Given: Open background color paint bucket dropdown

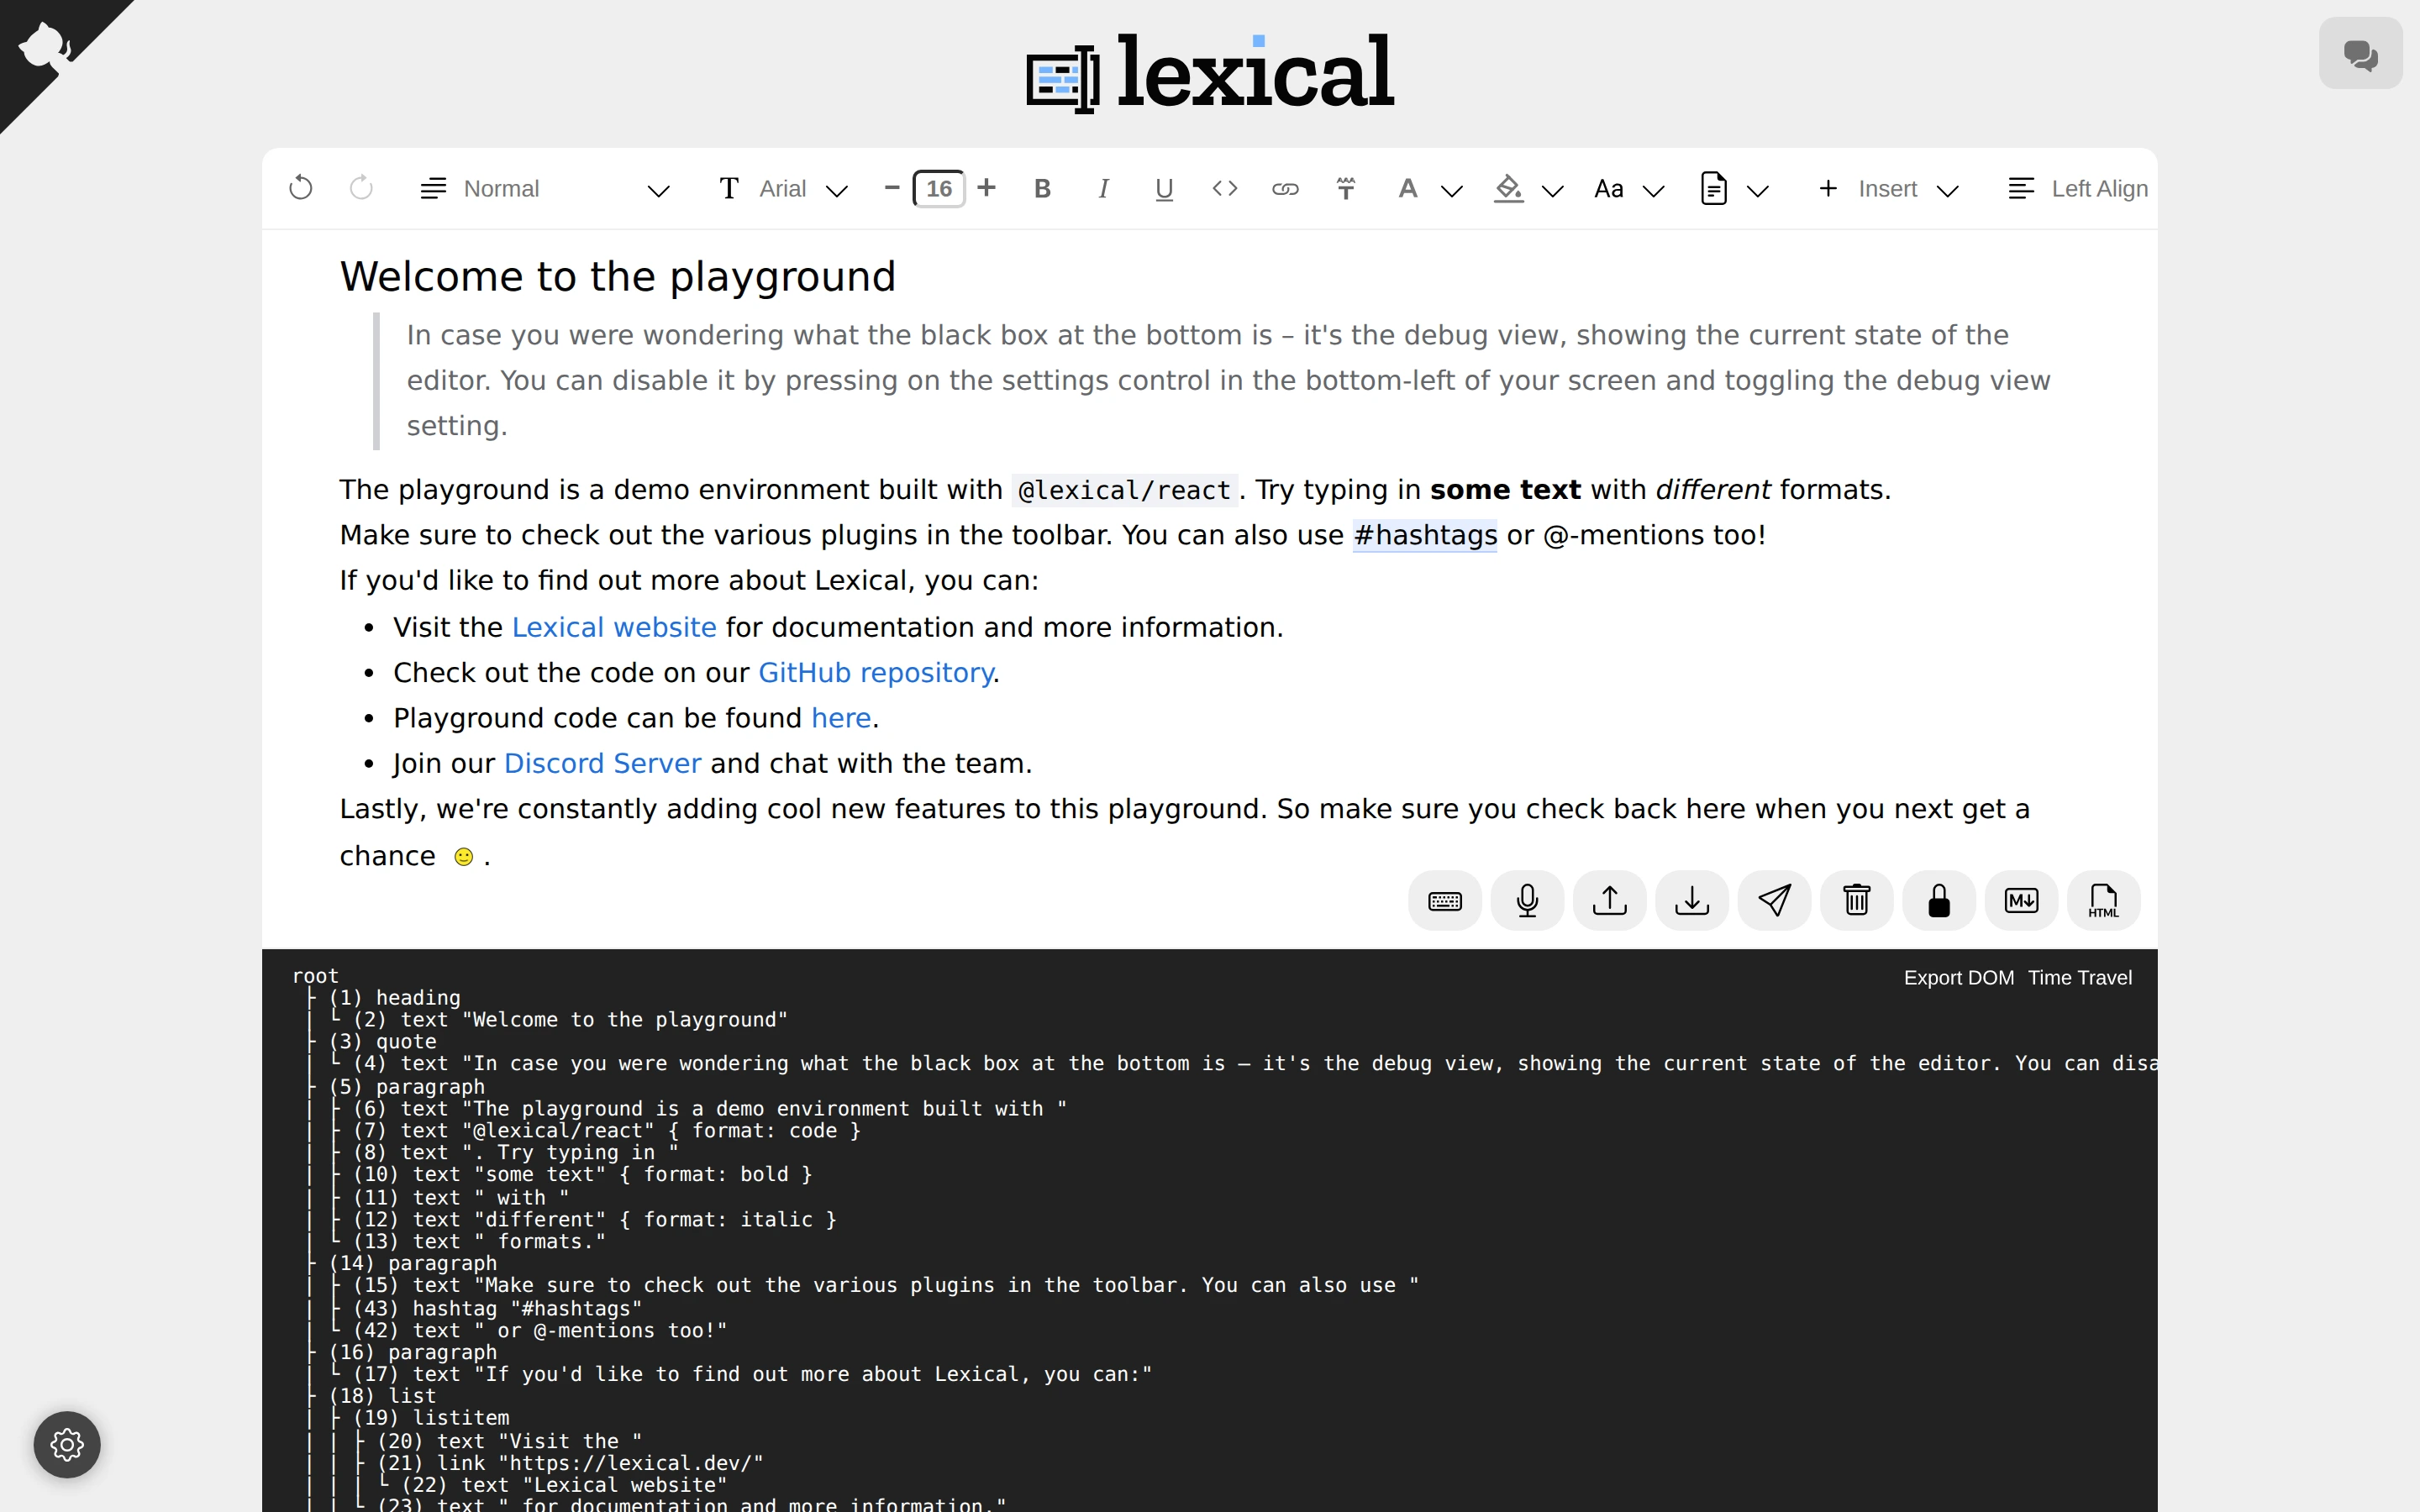Looking at the screenshot, I should [1529, 188].
